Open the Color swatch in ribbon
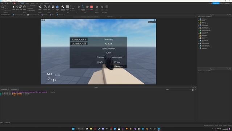The height and width of the screenshot is (131, 232). pyautogui.click(x=67, y=7)
